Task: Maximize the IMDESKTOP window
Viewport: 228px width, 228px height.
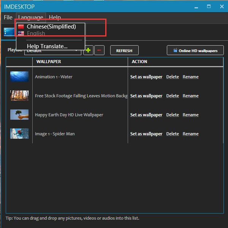Action: (x=209, y=6)
